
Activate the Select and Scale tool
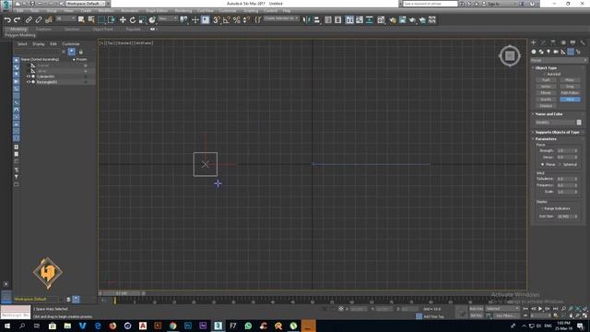(x=142, y=20)
